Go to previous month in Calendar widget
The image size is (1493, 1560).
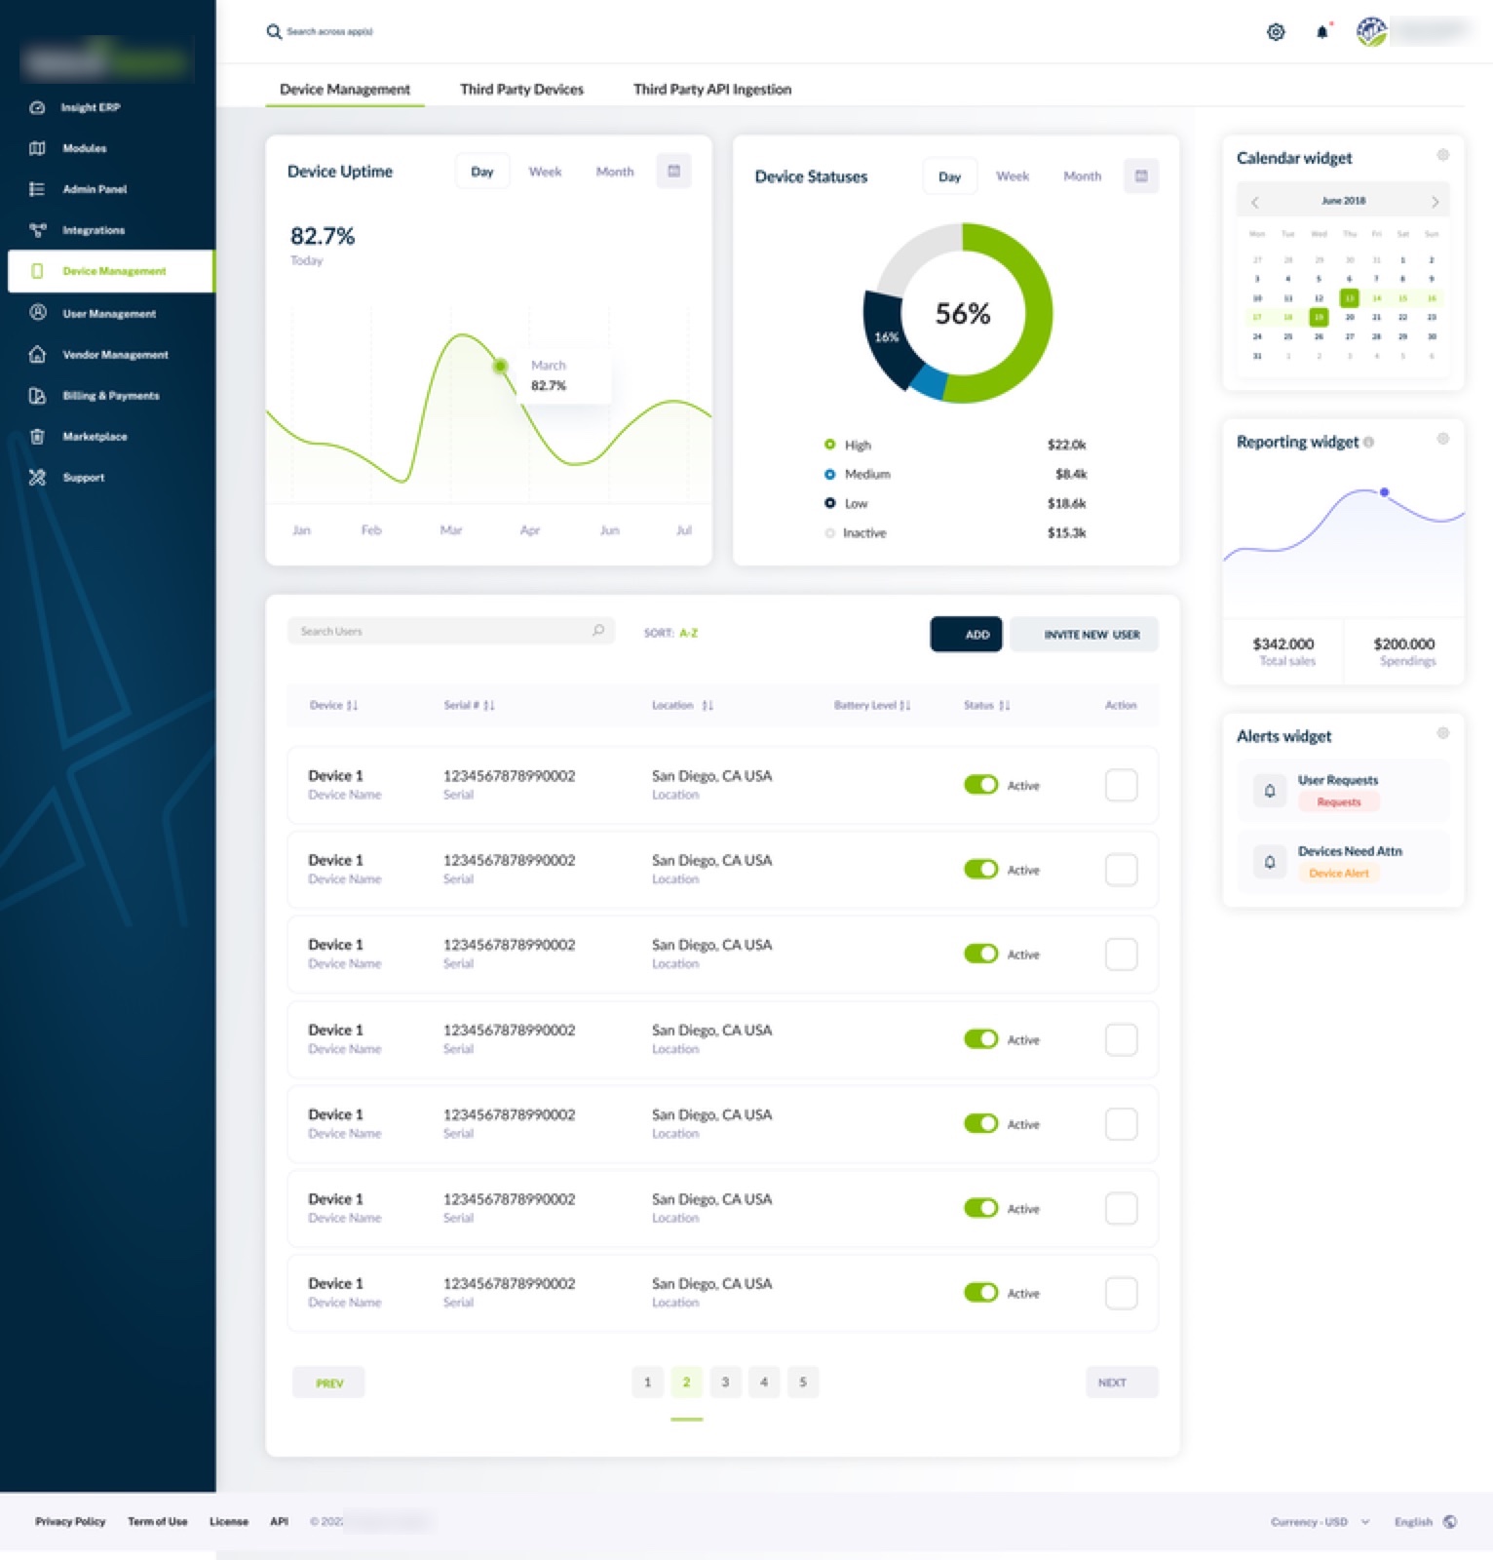click(1255, 202)
